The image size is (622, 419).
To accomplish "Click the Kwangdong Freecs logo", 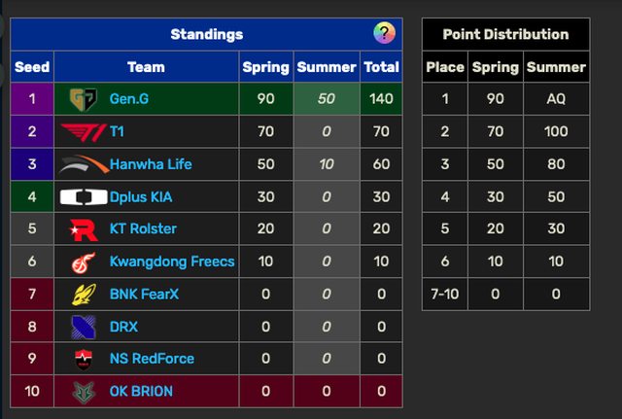I will [83, 262].
